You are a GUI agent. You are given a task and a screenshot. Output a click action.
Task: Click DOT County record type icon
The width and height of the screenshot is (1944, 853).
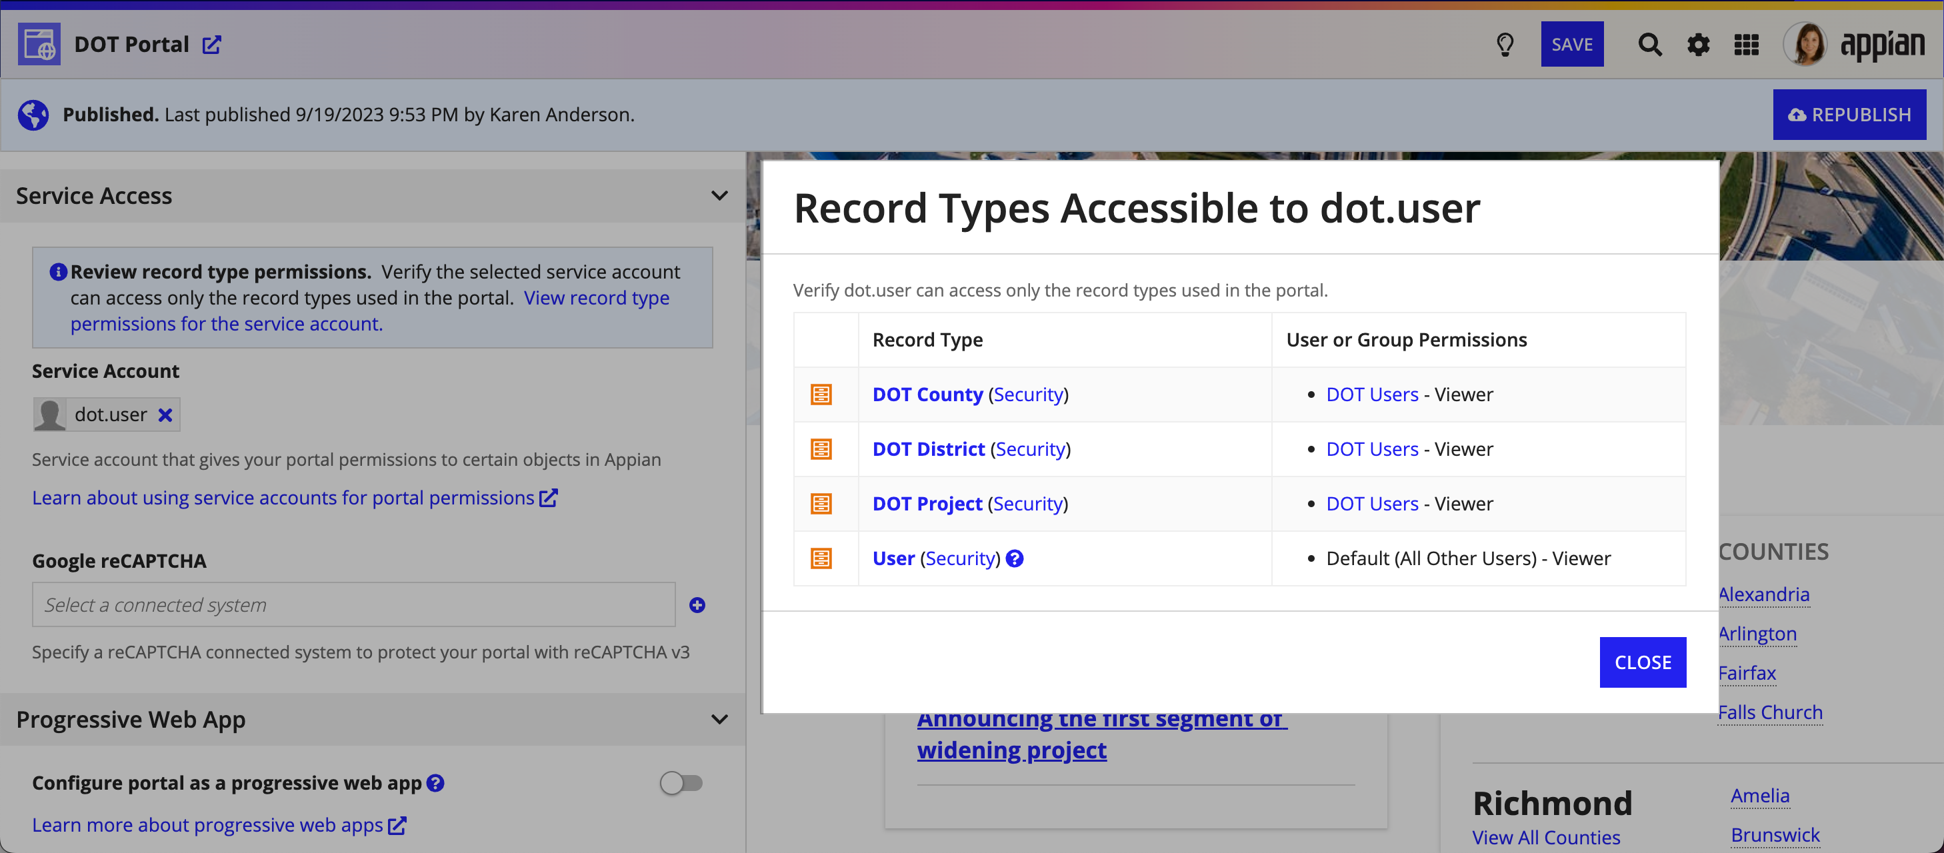tap(821, 395)
